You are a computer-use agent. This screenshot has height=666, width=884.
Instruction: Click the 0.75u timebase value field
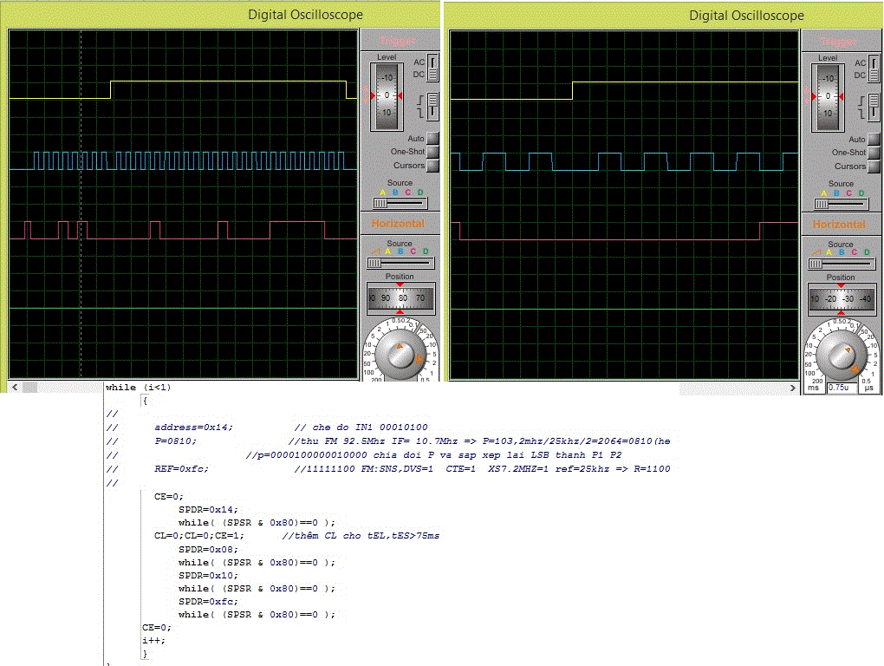click(x=841, y=388)
